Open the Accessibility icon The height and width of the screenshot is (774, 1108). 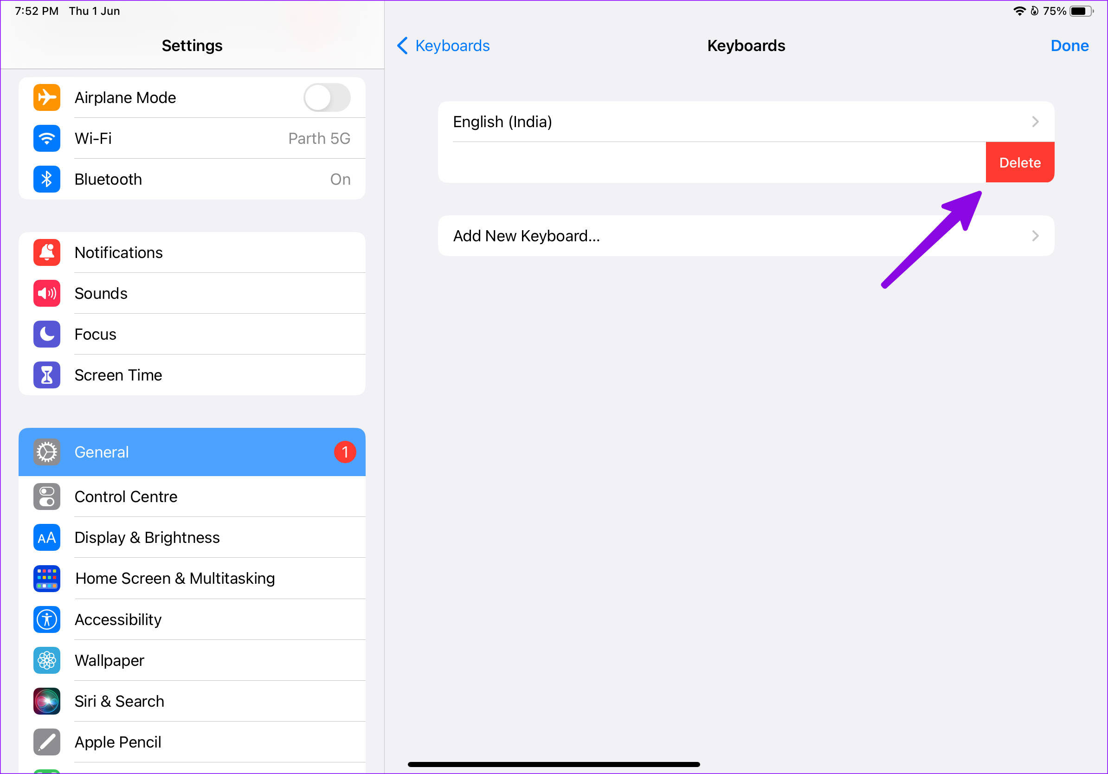(47, 619)
